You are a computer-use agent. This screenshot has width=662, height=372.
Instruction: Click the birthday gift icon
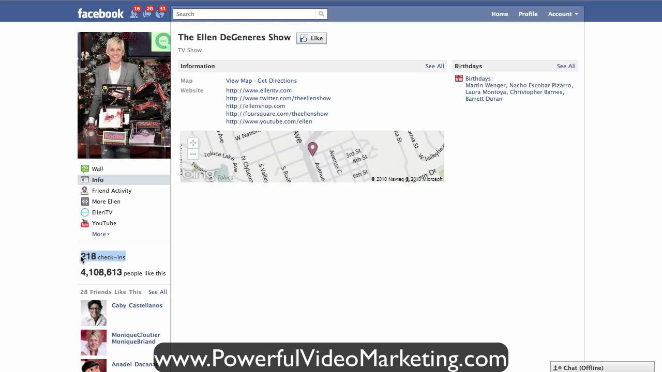[x=459, y=79]
